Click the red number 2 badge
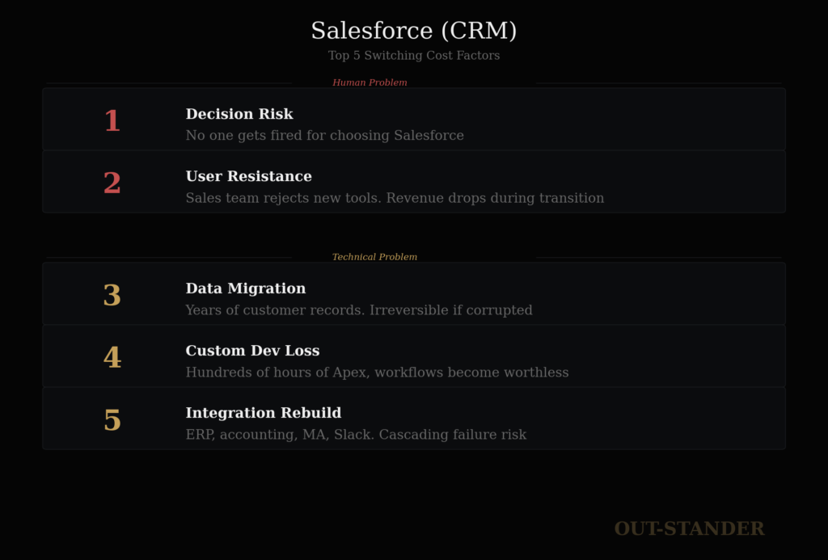The width and height of the screenshot is (828, 560). pyautogui.click(x=112, y=183)
